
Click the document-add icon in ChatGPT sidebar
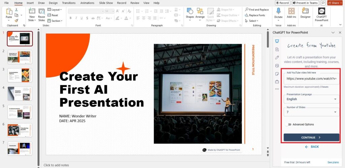[x=277, y=49]
